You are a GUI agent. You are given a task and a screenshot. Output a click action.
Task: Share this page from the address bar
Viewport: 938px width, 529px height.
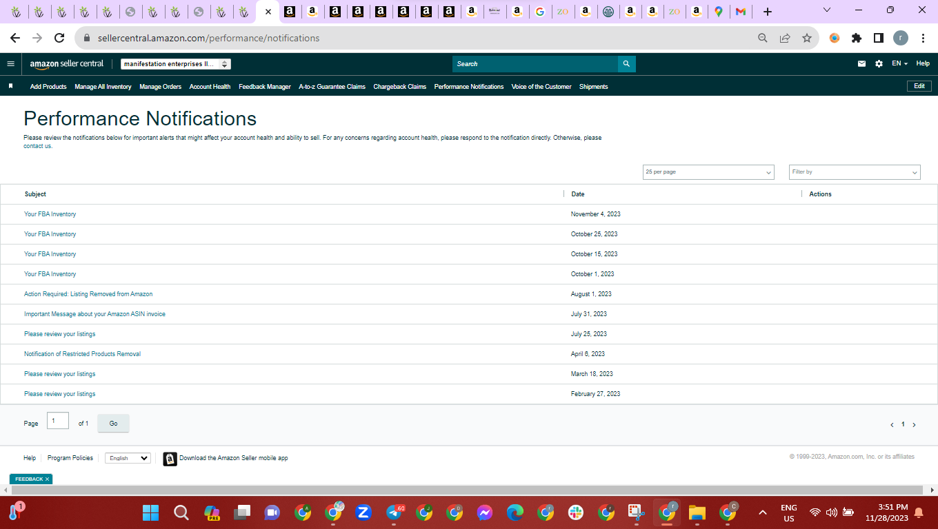pos(785,38)
